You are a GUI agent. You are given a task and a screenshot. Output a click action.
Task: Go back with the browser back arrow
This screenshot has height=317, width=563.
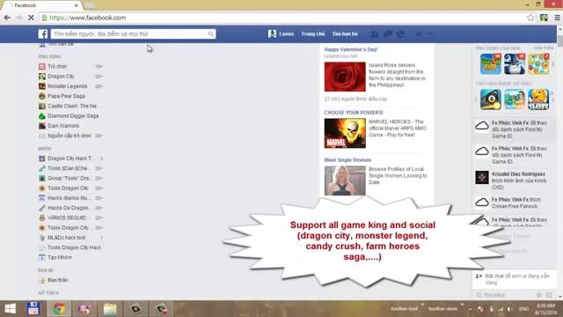pos(7,18)
